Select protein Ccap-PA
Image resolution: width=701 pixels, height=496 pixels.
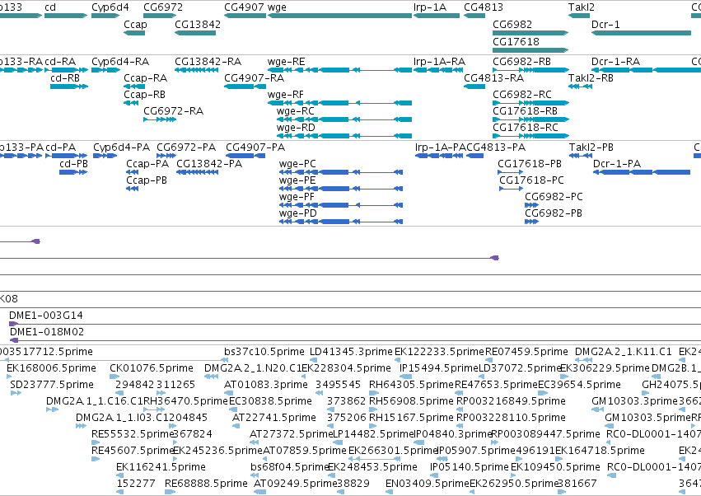[133, 173]
